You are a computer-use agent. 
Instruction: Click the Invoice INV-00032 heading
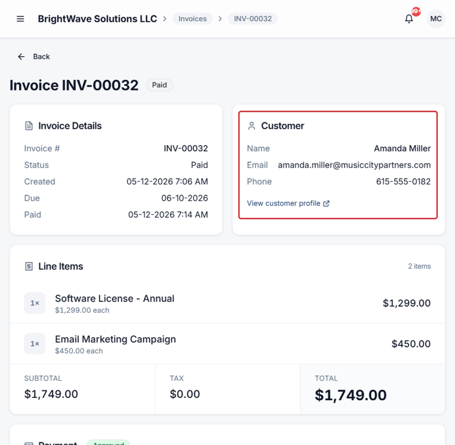(x=74, y=85)
